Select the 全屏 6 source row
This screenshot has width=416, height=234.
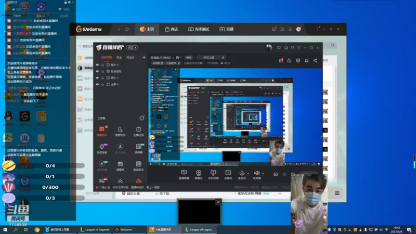(121, 84)
